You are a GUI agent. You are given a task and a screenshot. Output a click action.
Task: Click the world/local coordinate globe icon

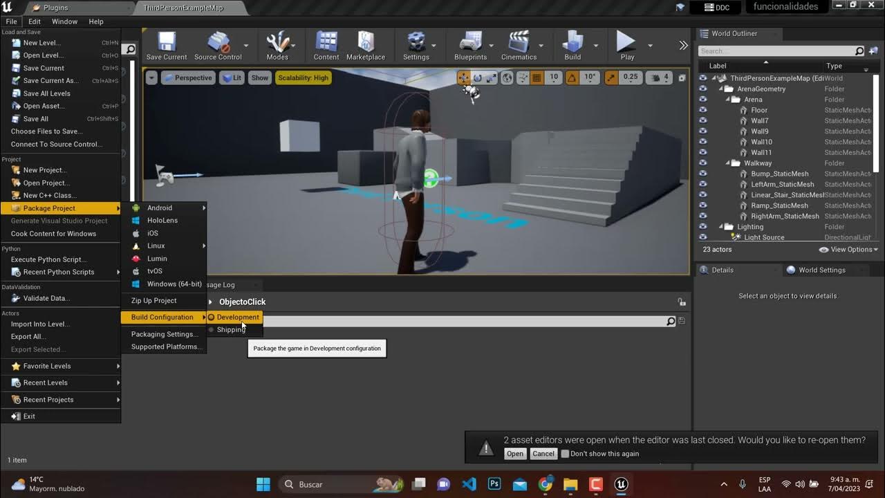(507, 78)
